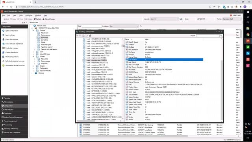The width and height of the screenshot is (252, 142).
Task: Click the Inventory Search input field
Action: [208, 35]
